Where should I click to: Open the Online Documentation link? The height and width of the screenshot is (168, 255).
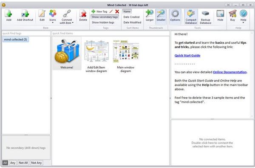click(229, 72)
